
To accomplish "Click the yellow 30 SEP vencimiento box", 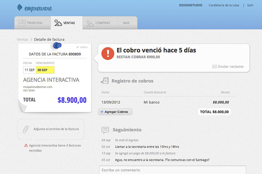I will pyautogui.click(x=45, y=70).
